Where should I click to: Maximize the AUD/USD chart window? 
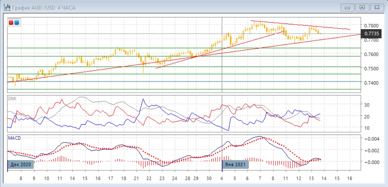(x=362, y=7)
